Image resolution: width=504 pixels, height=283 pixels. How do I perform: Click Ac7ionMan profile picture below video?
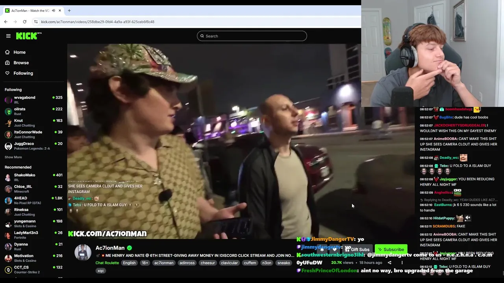pos(83,252)
